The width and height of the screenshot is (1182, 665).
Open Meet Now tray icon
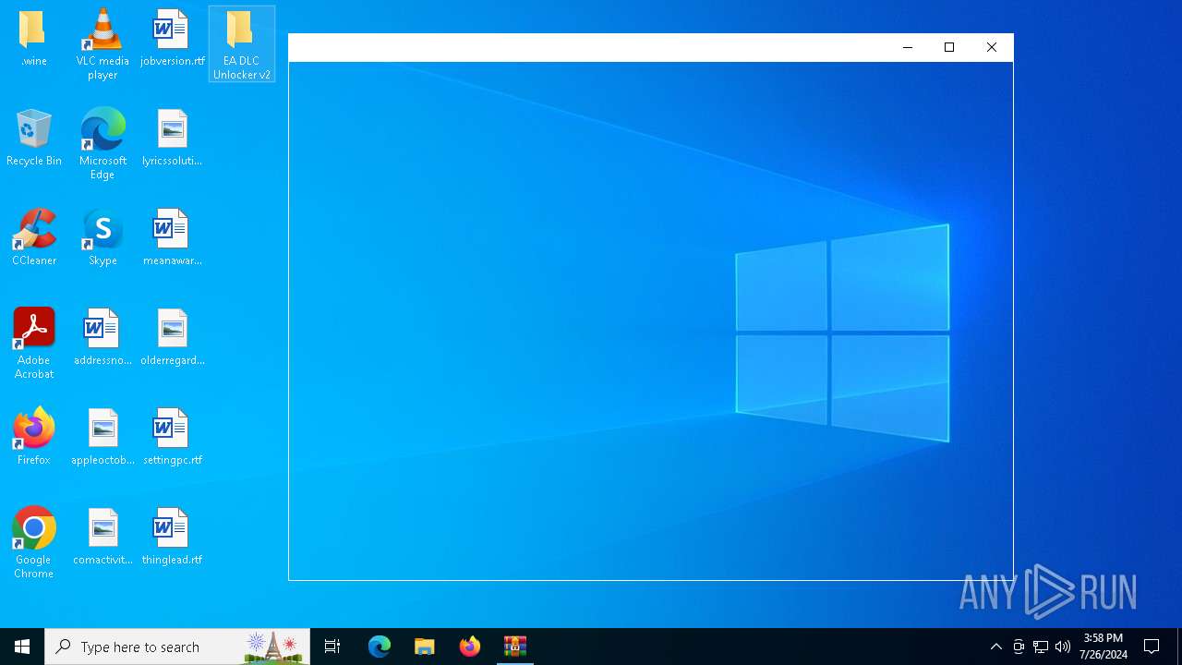pyautogui.click(x=1019, y=647)
